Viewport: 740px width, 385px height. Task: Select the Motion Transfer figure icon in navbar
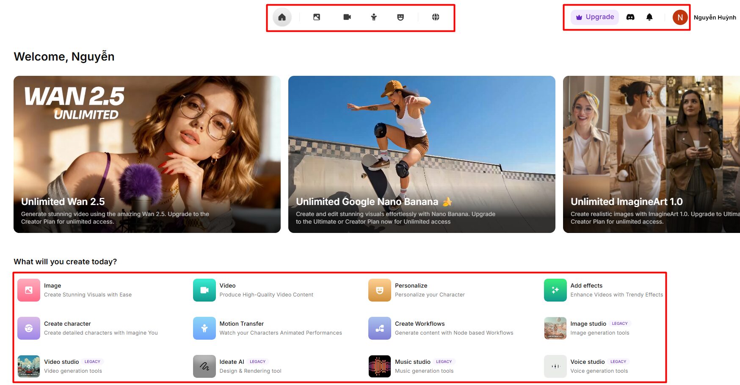[x=374, y=17]
